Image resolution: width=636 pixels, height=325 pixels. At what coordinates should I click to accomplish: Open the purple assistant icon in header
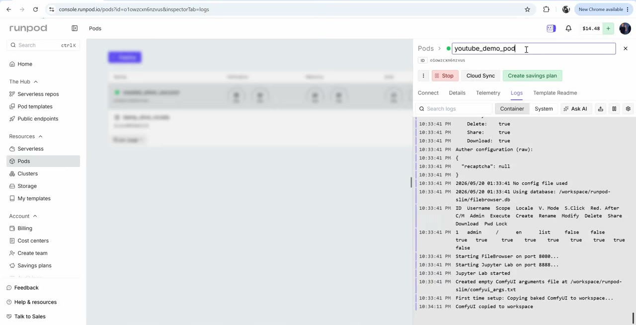click(551, 28)
